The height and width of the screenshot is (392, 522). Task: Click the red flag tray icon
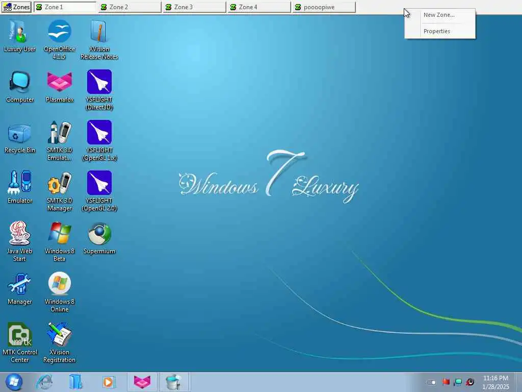click(x=446, y=382)
